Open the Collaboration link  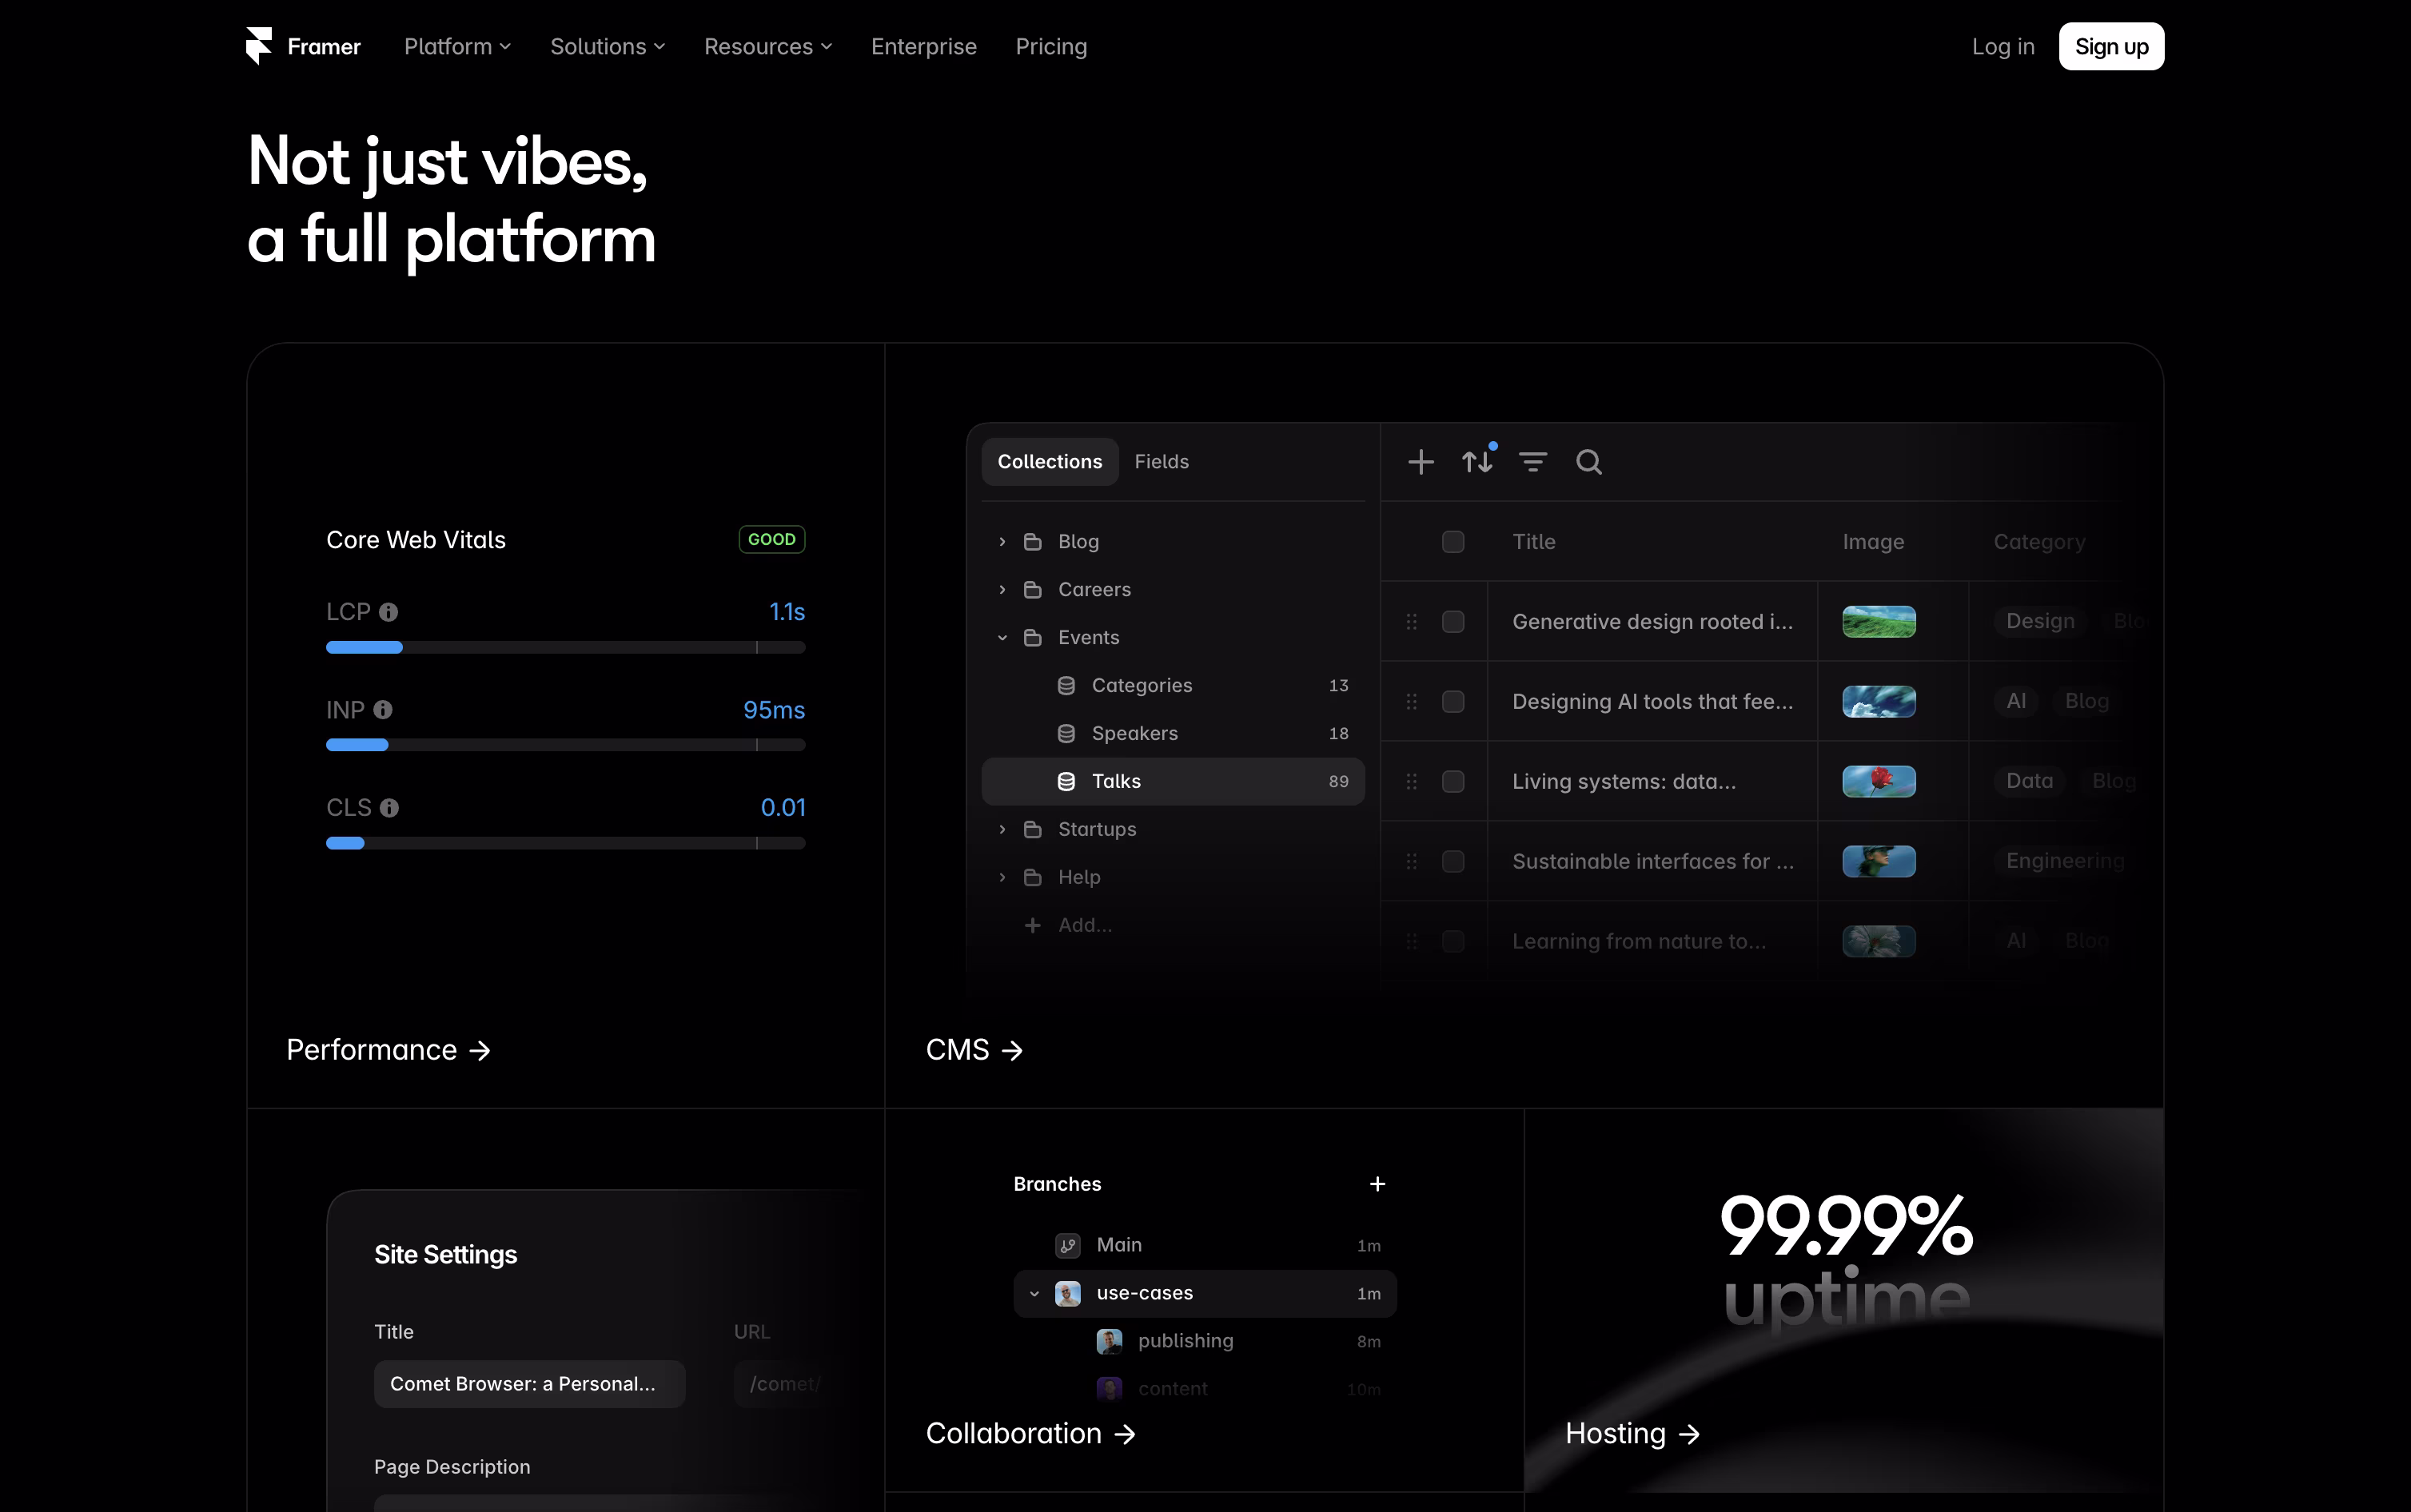[x=1030, y=1433]
